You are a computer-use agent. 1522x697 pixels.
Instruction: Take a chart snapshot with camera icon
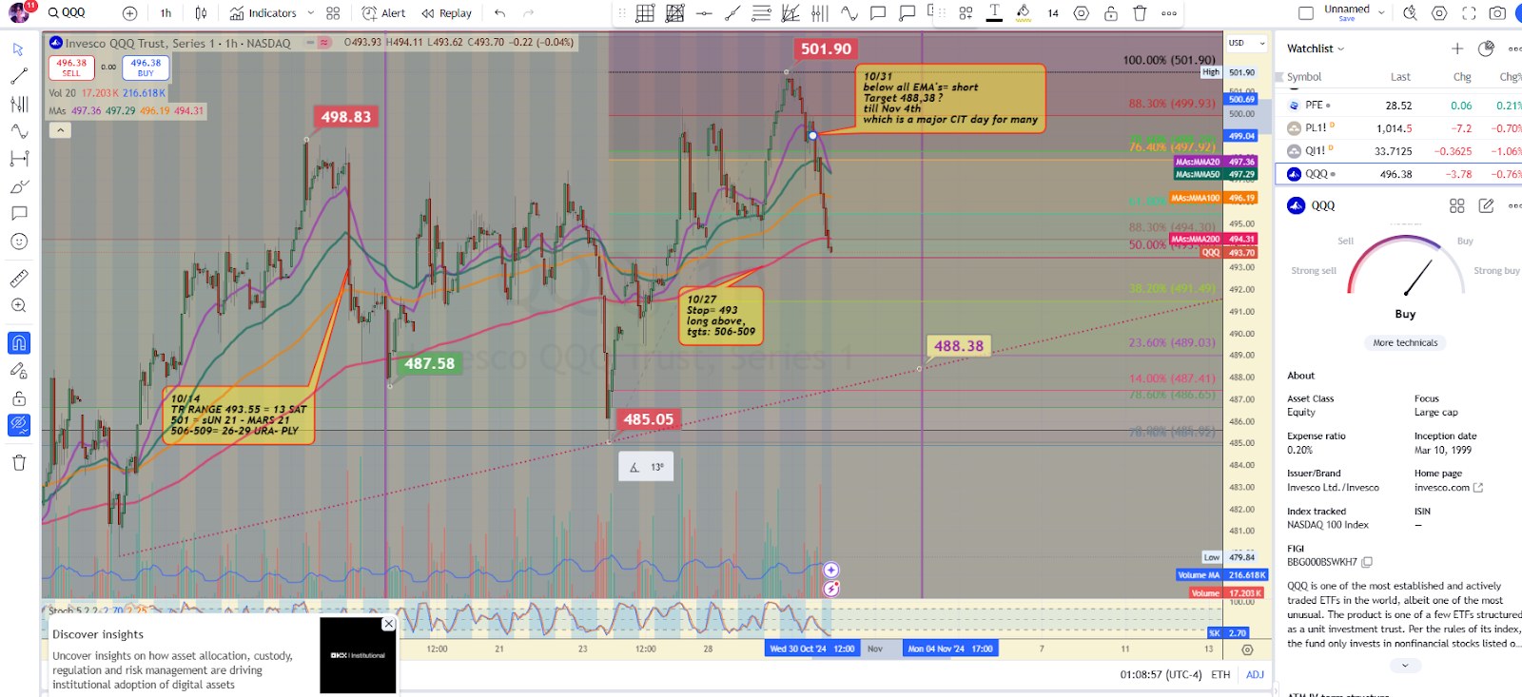point(1497,13)
